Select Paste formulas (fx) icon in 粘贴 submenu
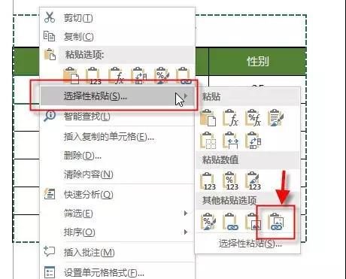 [230, 117]
